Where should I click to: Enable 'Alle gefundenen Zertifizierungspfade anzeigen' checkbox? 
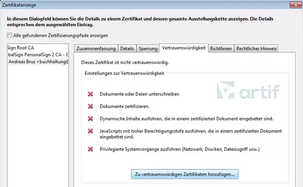click(x=9, y=35)
